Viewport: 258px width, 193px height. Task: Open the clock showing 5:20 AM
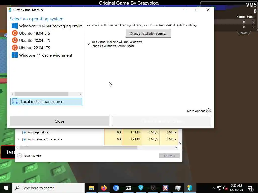(x=236, y=188)
